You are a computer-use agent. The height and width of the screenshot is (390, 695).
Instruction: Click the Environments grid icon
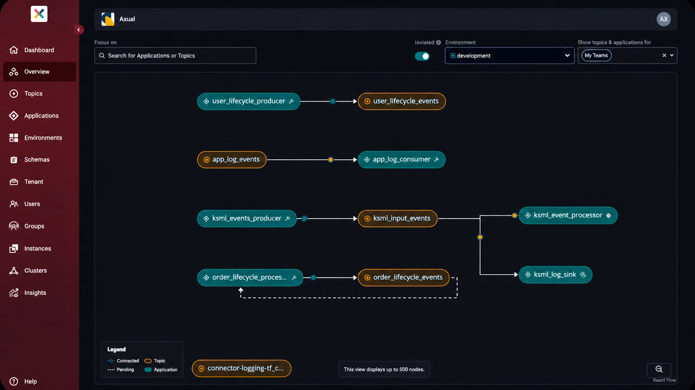click(14, 138)
